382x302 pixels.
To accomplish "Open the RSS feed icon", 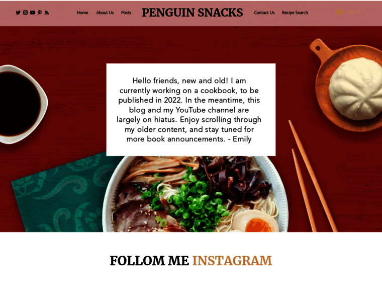I will [47, 13].
